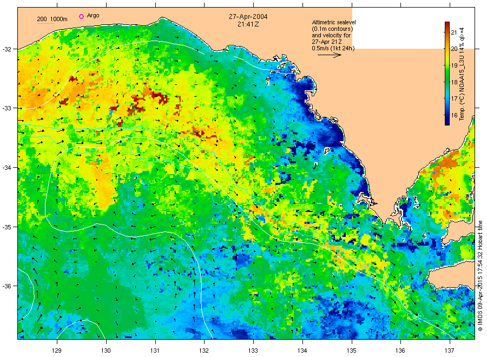
Task: Click the longitude label '129'
Action: pyautogui.click(x=57, y=351)
